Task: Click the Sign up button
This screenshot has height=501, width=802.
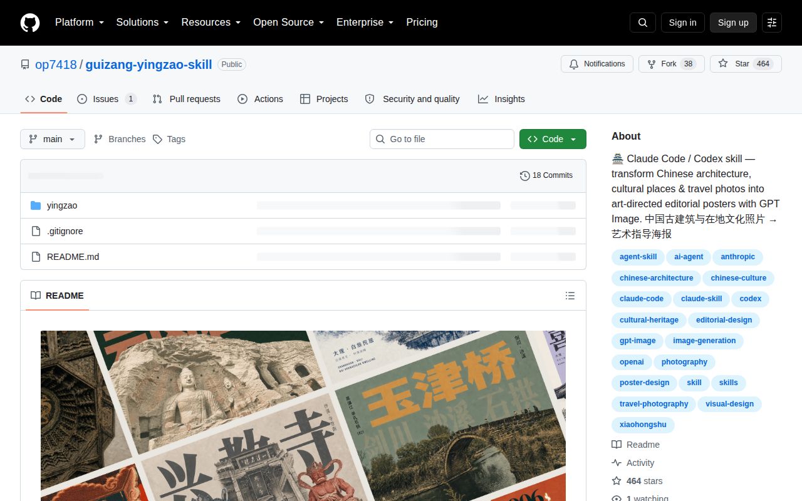Action: (x=733, y=23)
